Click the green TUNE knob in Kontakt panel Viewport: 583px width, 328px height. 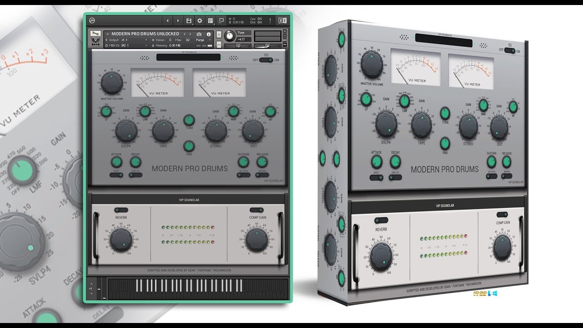click(189, 120)
